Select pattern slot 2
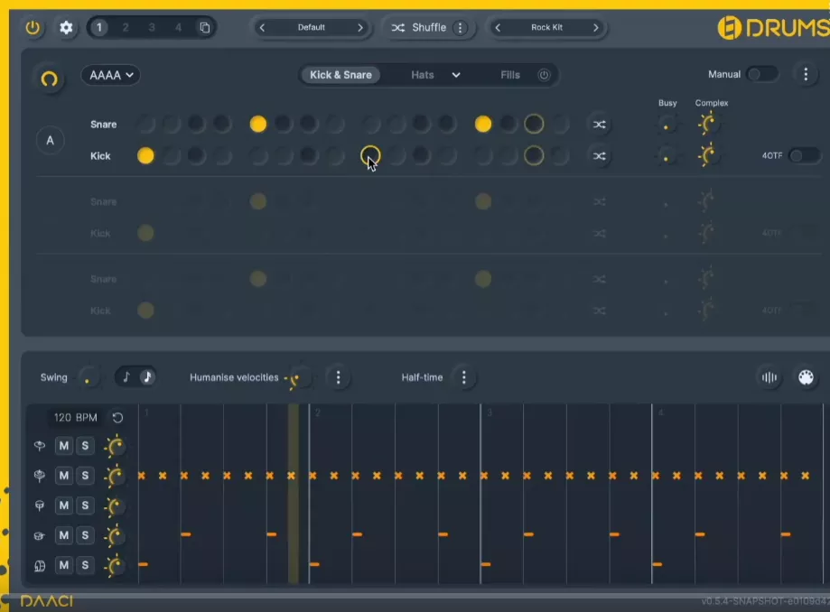The image size is (830, 612). click(x=126, y=27)
